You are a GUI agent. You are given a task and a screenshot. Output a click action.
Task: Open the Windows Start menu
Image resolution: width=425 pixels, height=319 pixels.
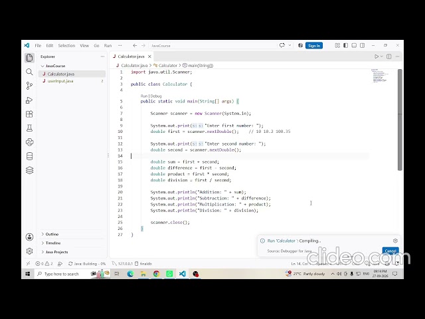28,274
